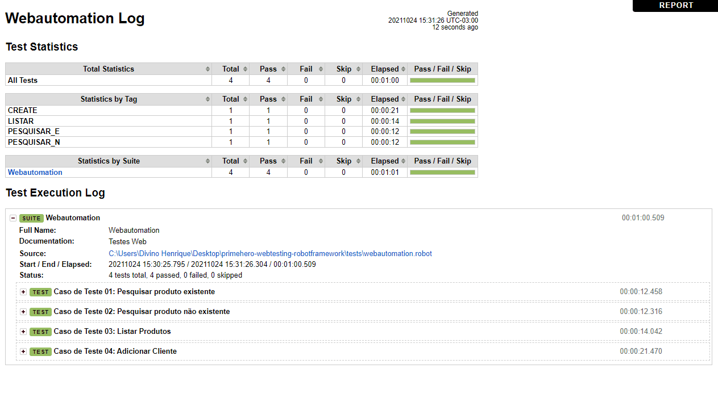
Task: Sort Total Statistics by Total column
Action: pyautogui.click(x=231, y=69)
